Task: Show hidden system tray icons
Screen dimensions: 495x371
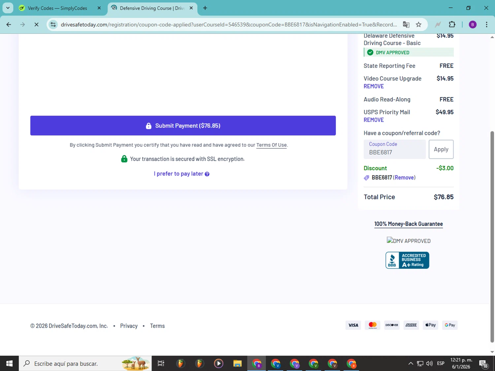Action: (411, 363)
